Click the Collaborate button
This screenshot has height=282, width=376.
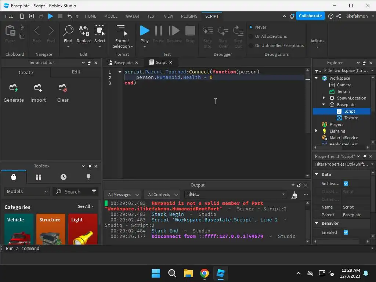click(x=310, y=16)
